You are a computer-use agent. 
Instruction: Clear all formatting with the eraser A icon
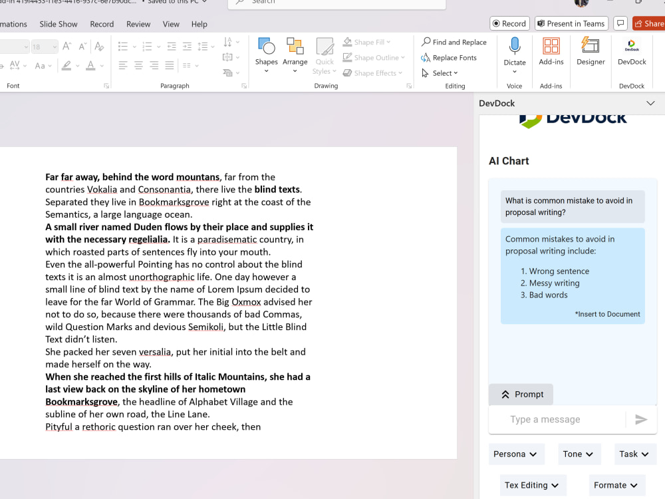pos(99,47)
